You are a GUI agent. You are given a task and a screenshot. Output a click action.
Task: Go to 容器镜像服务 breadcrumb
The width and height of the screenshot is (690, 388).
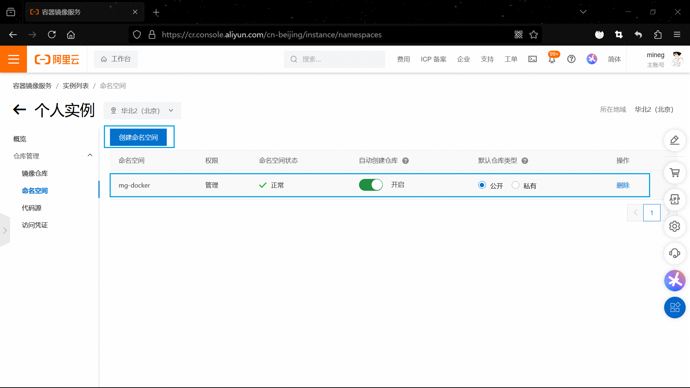(x=32, y=86)
